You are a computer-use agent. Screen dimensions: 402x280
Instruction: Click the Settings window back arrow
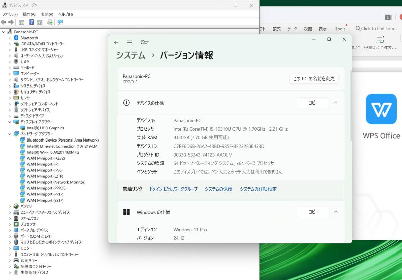116,42
